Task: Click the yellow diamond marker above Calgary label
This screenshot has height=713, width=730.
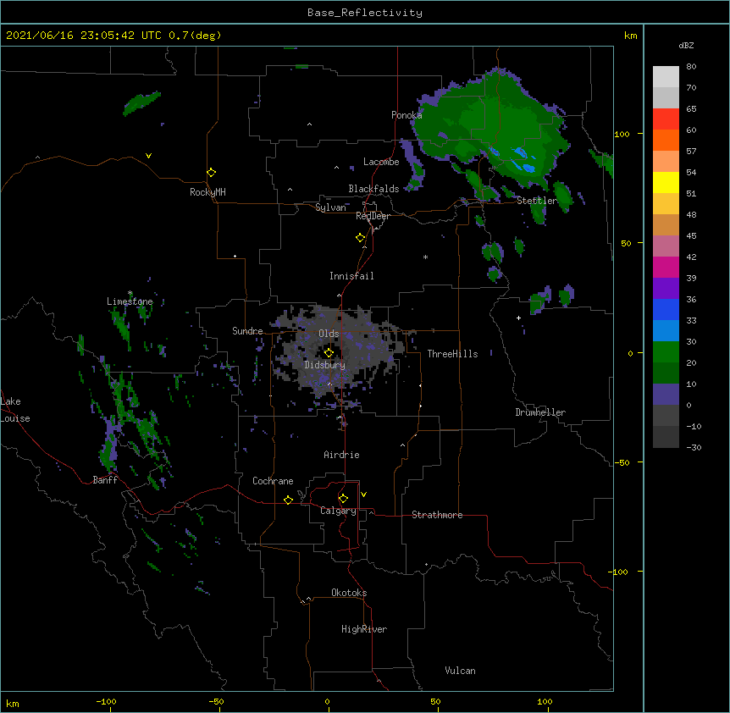Action: (x=343, y=499)
